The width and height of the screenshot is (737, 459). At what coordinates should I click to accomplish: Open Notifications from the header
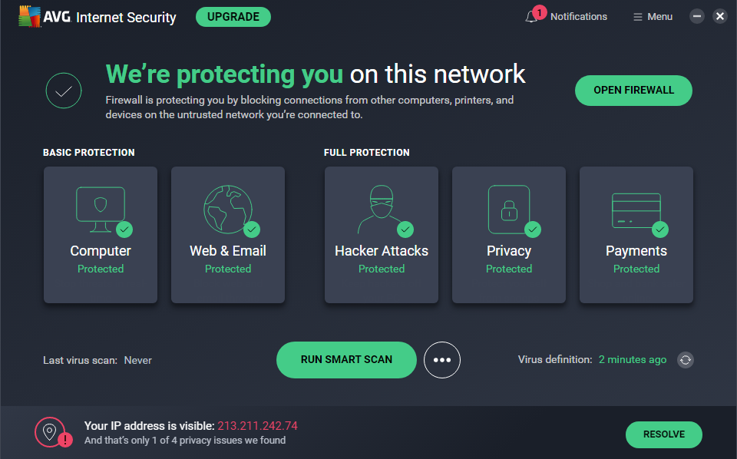[x=578, y=17]
